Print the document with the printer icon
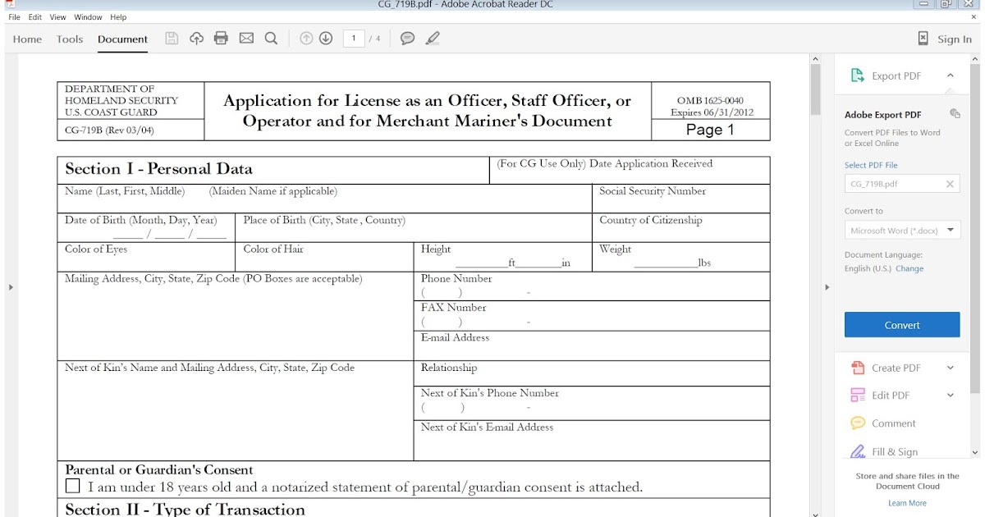This screenshot has width=985, height=517. (x=221, y=39)
